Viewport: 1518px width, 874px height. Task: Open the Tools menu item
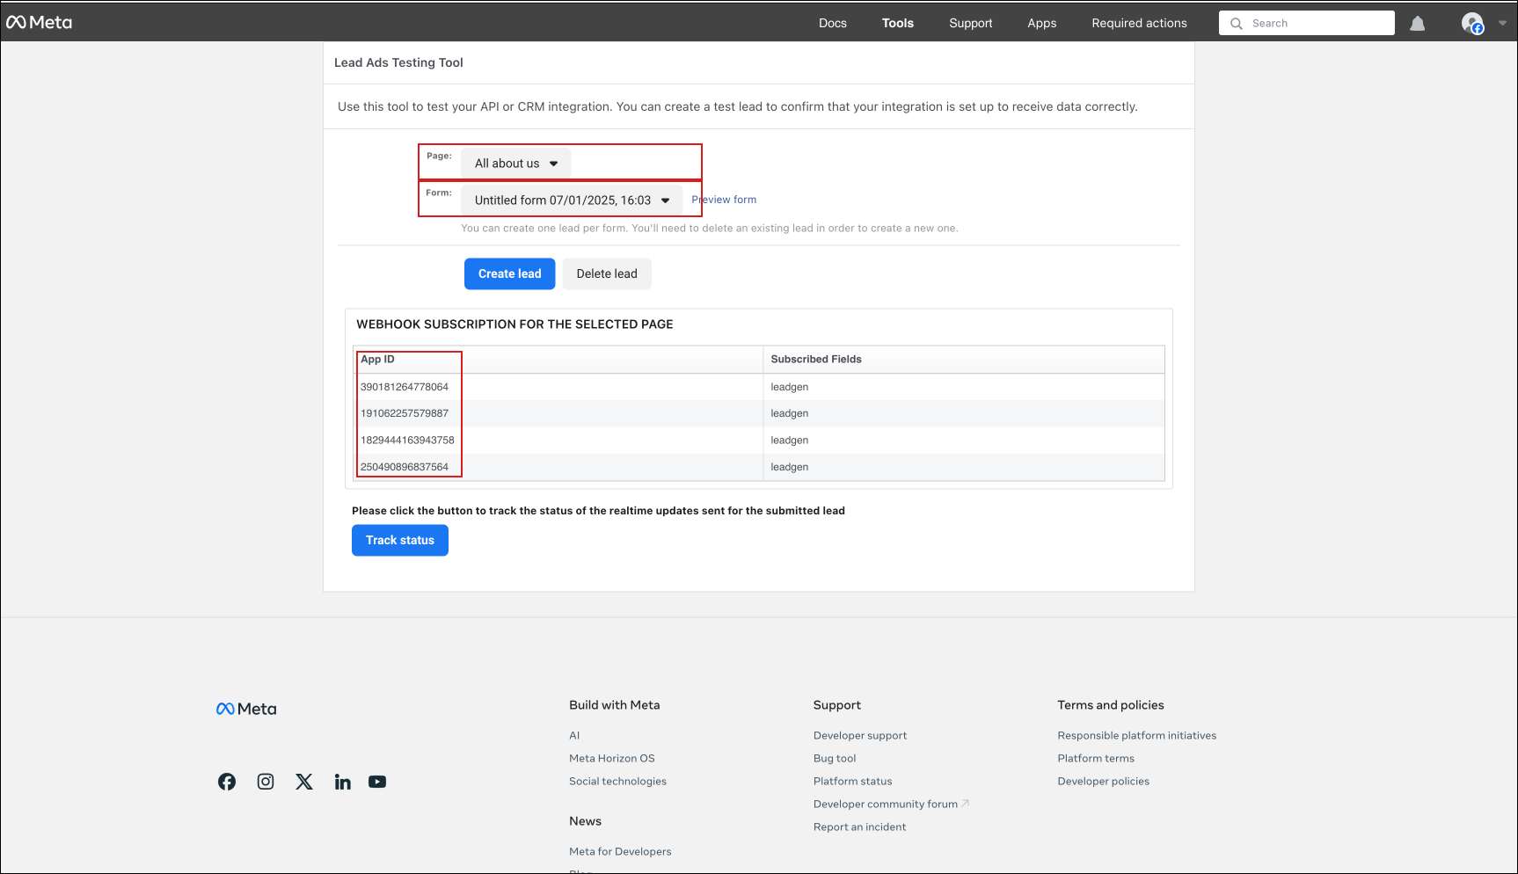tap(898, 23)
